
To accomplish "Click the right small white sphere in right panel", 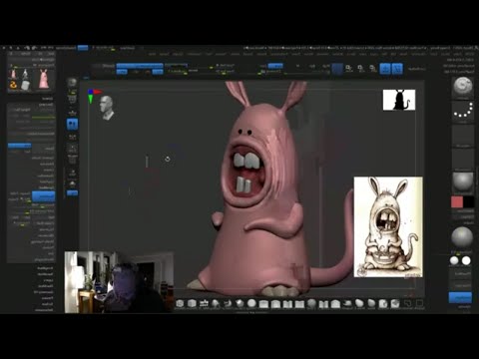I will click(x=466, y=261).
